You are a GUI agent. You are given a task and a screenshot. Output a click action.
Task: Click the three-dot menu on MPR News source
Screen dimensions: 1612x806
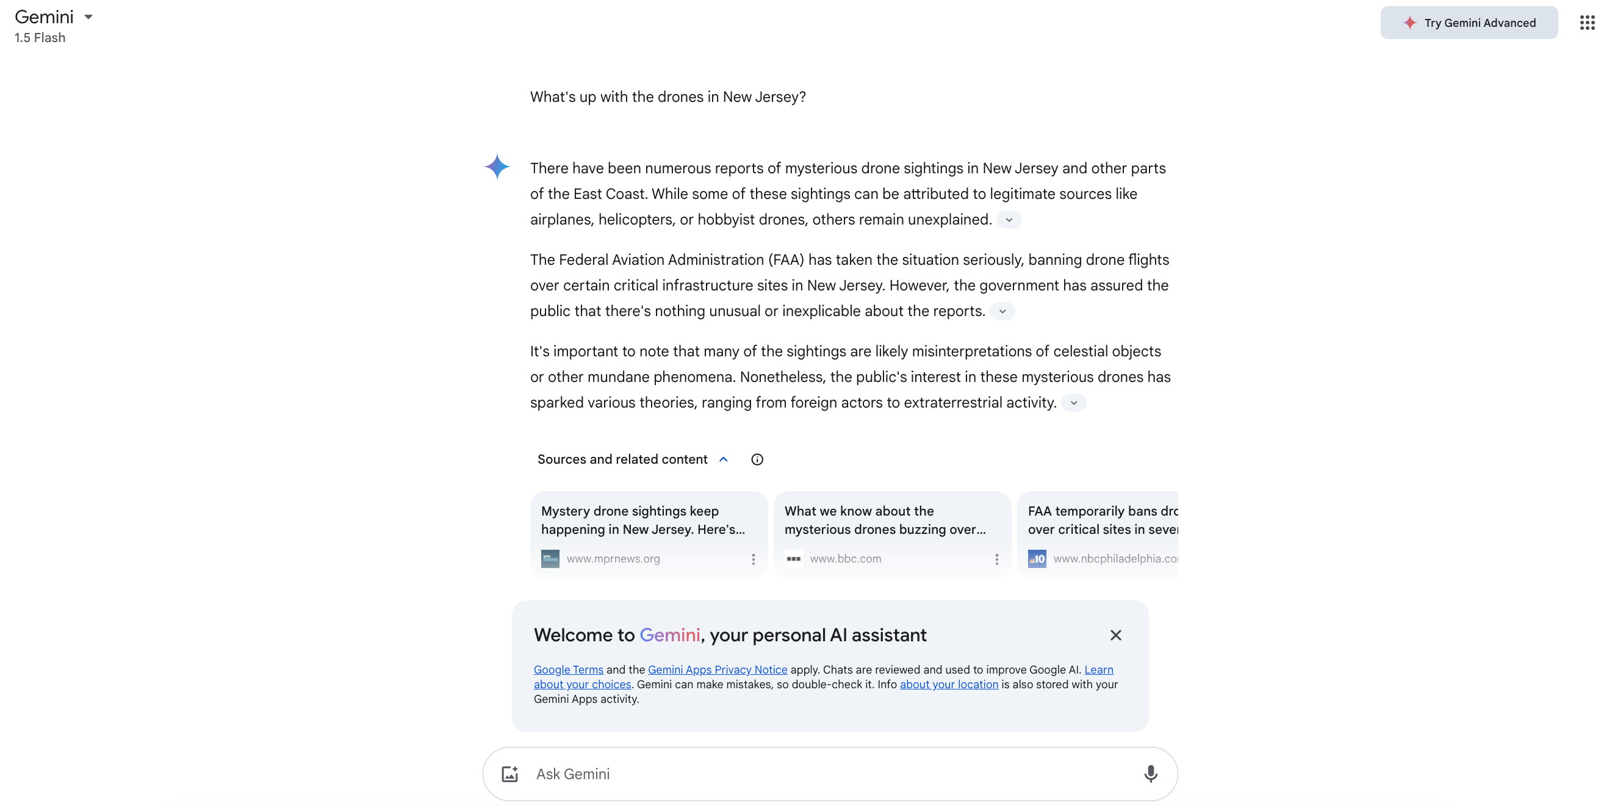752,558
